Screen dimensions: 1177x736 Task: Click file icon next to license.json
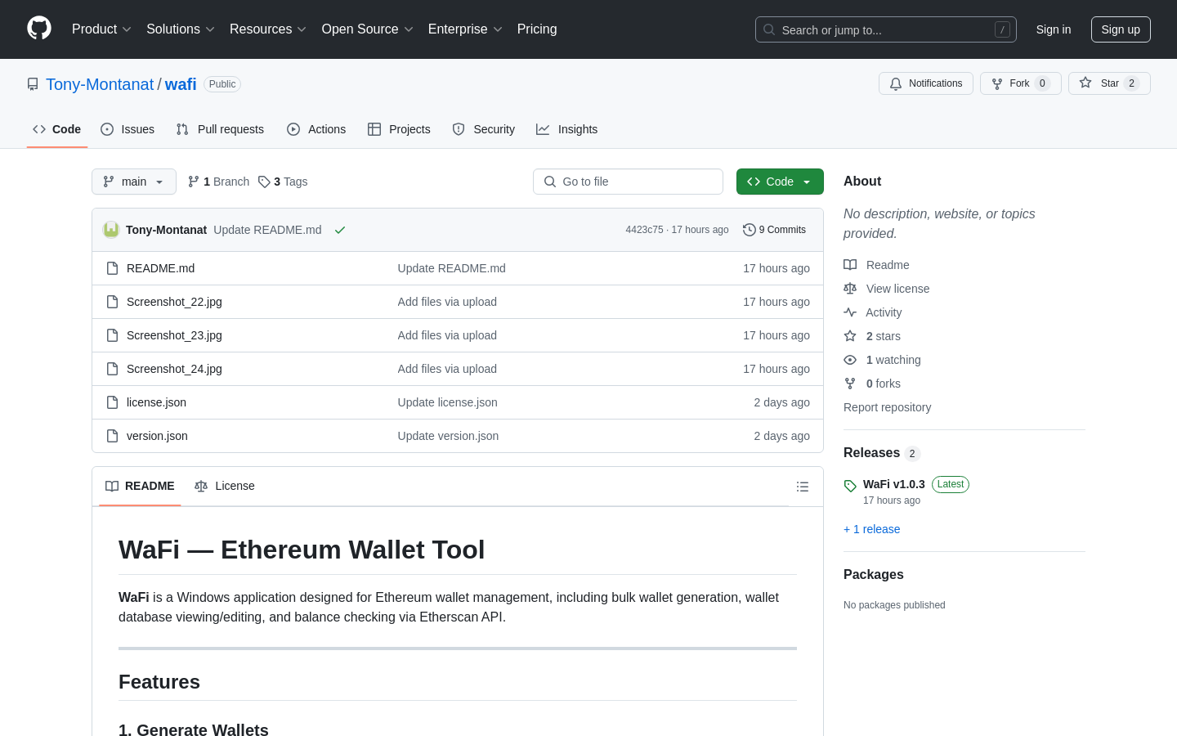pos(113,402)
